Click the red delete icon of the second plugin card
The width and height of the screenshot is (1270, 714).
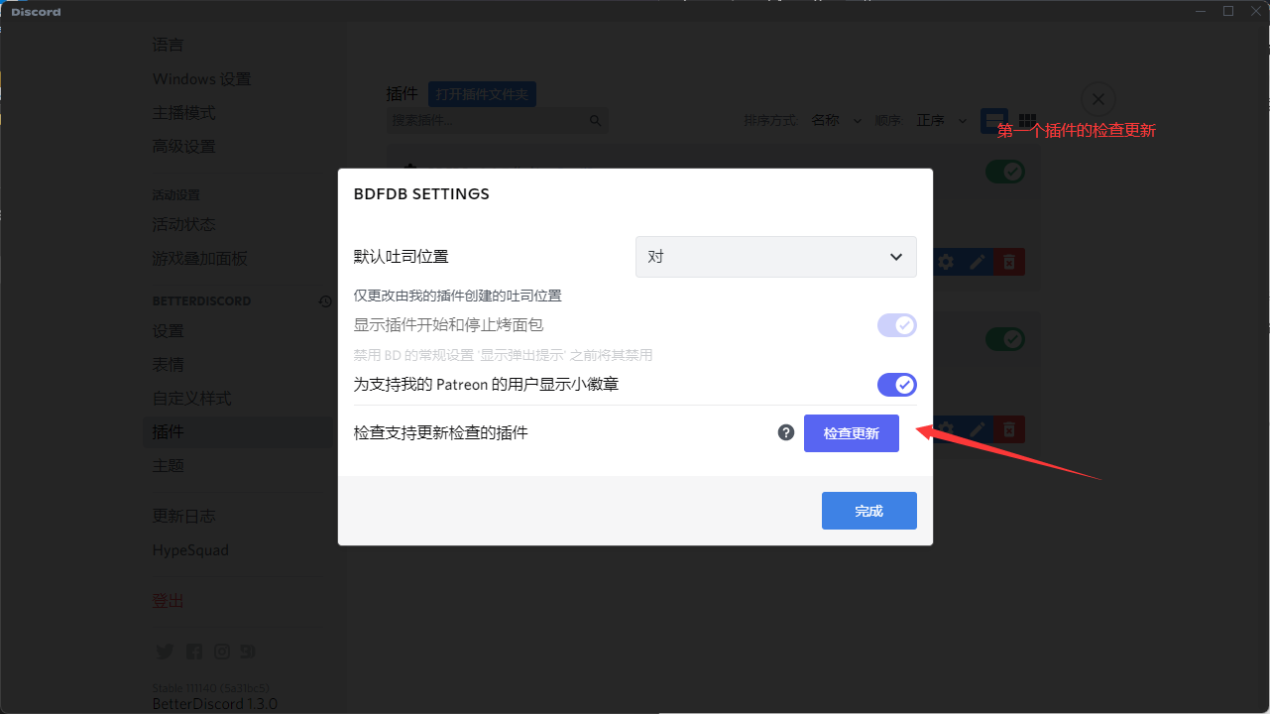1009,429
